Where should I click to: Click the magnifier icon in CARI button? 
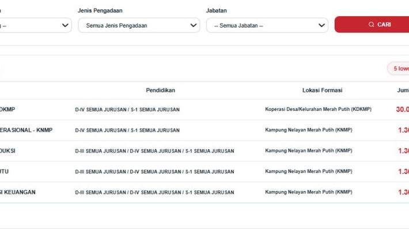pyautogui.click(x=371, y=25)
